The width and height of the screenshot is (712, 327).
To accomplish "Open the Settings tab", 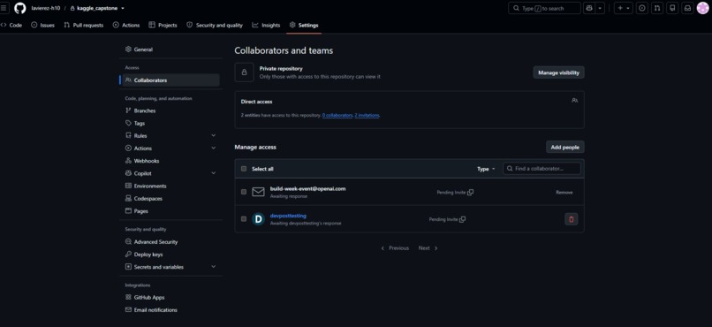I will (x=304, y=25).
